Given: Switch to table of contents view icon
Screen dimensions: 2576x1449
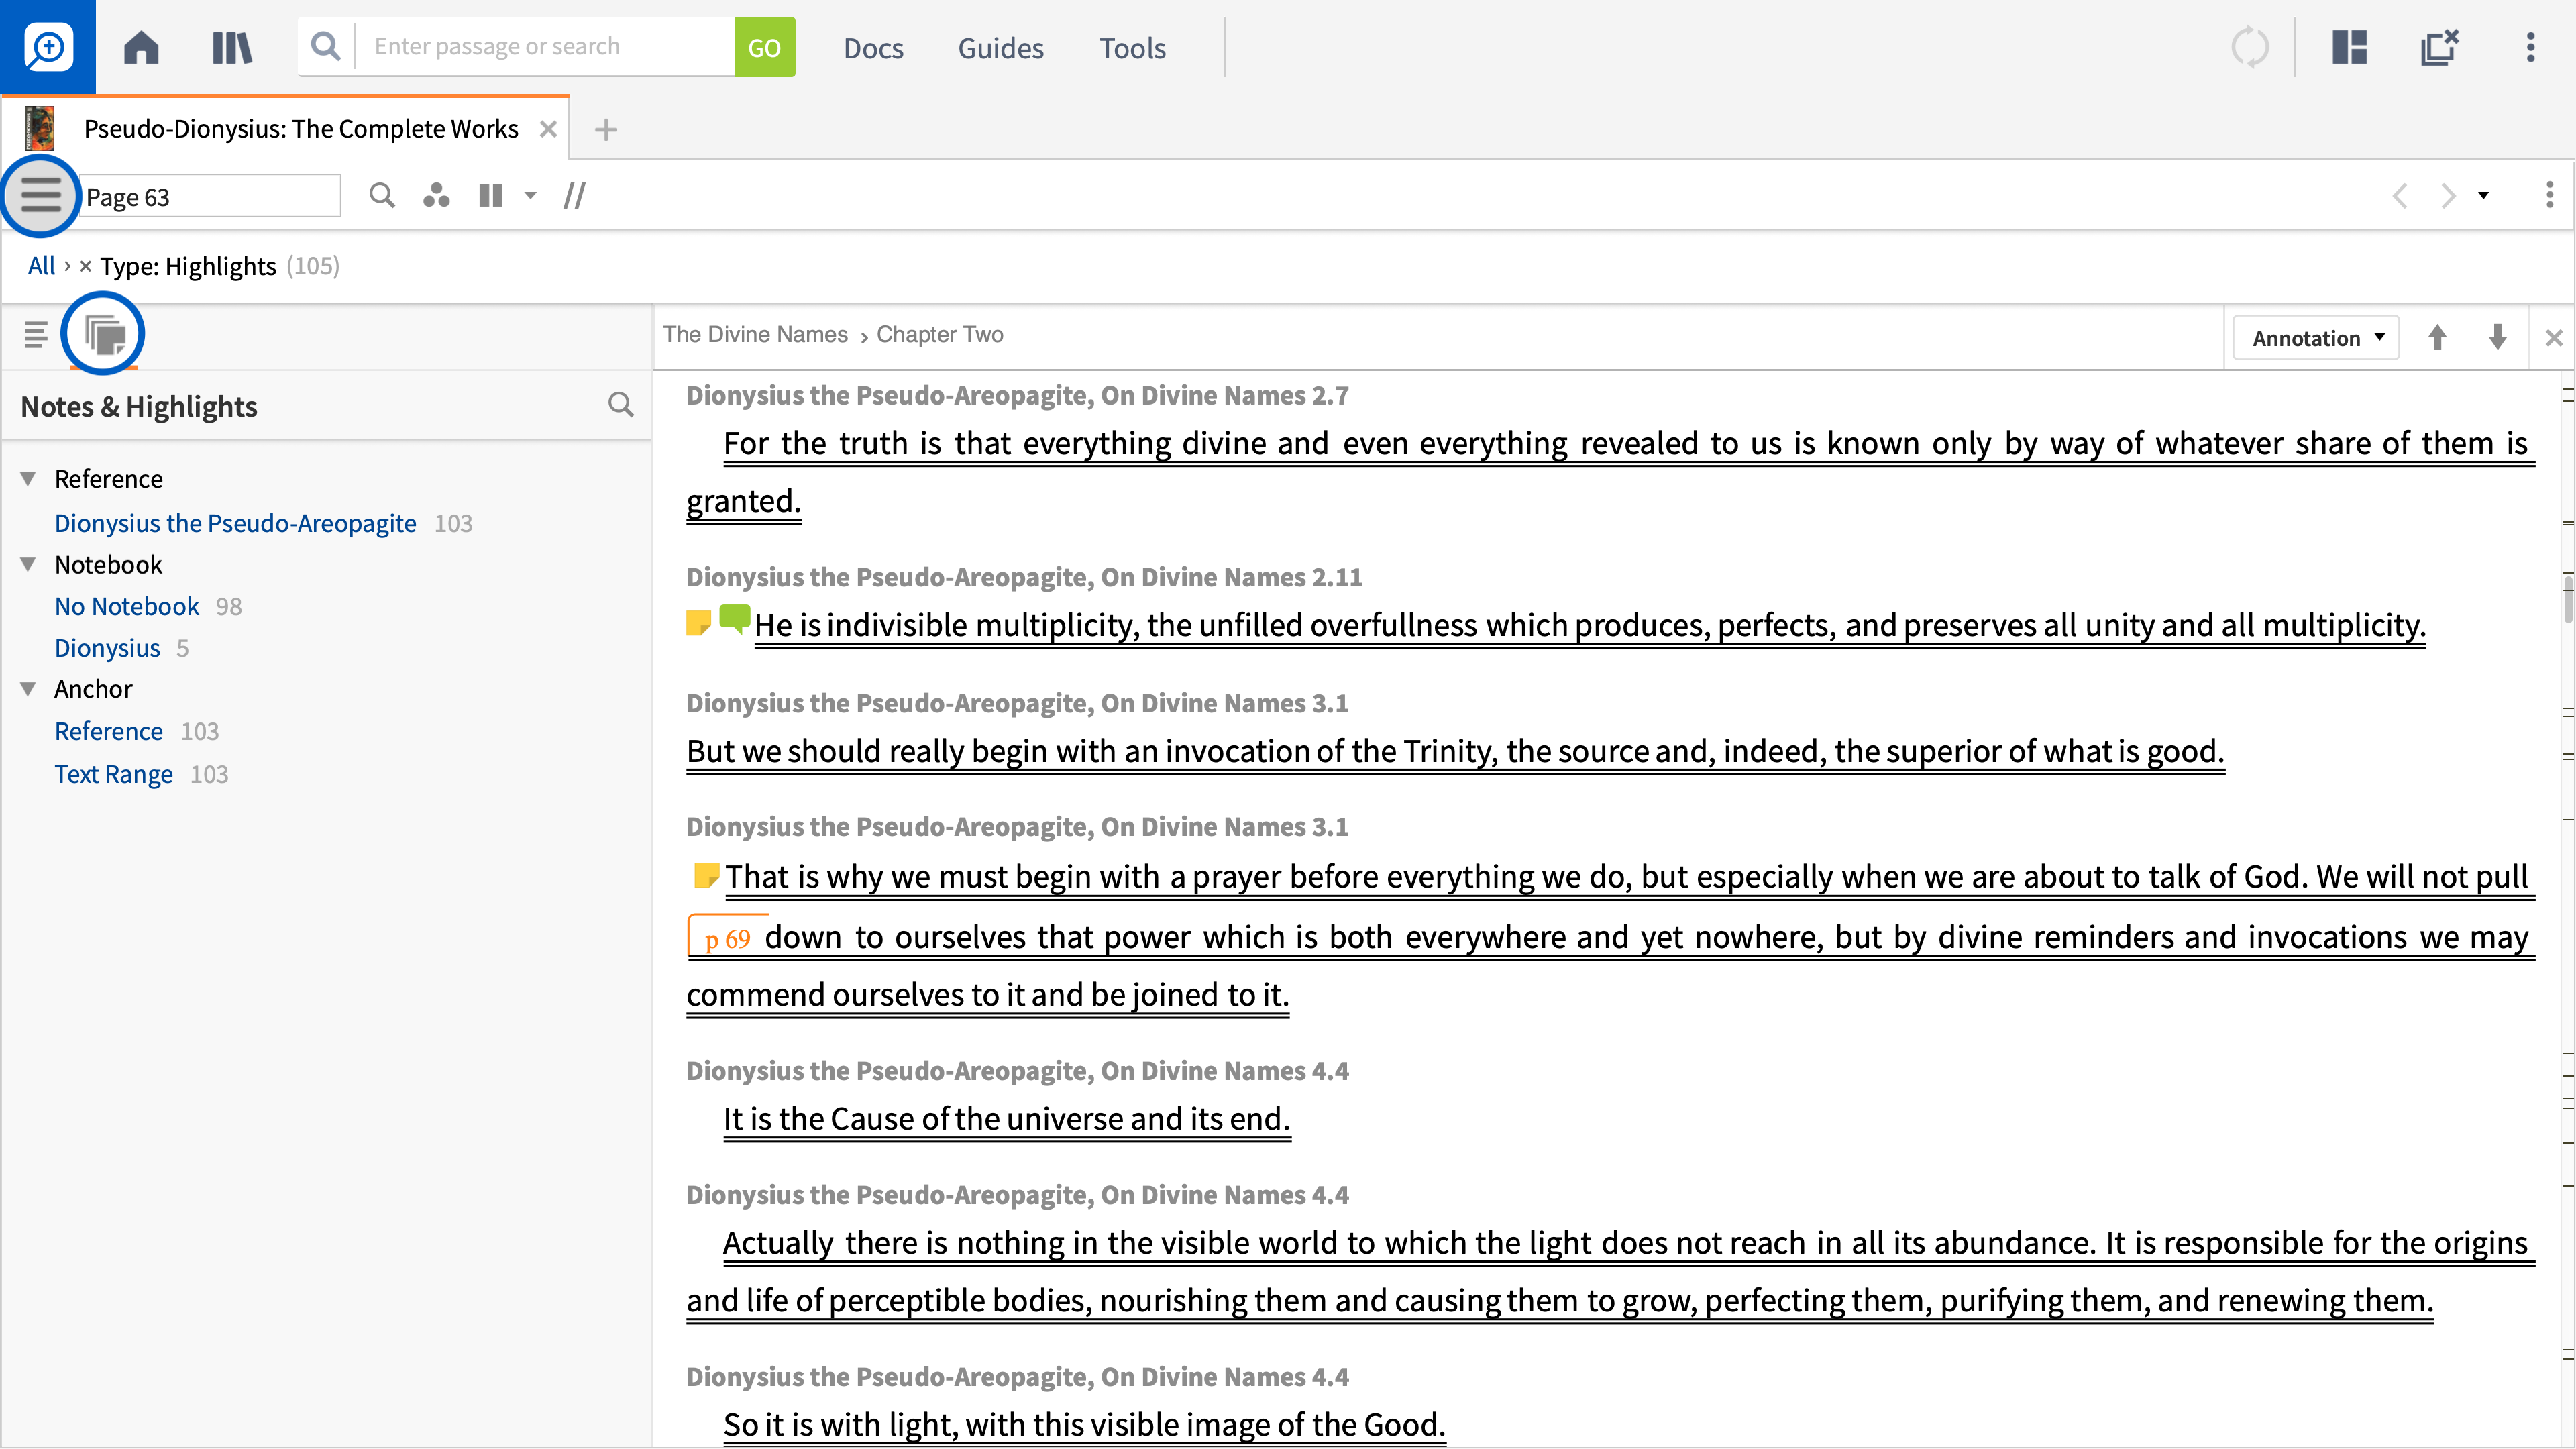Looking at the screenshot, I should (36, 335).
